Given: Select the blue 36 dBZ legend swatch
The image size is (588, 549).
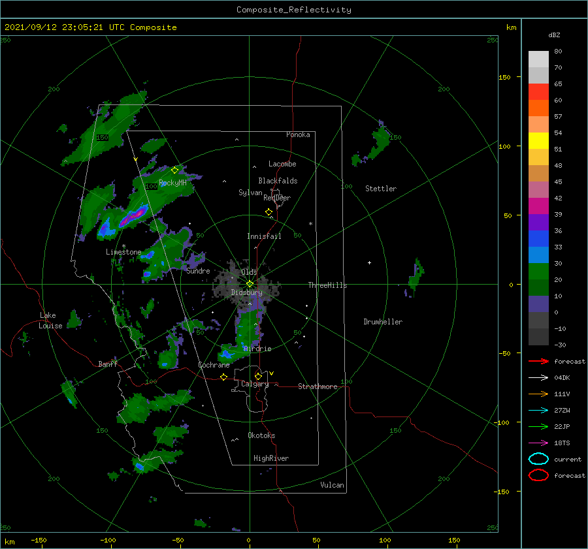Looking at the screenshot, I should click(x=538, y=238).
